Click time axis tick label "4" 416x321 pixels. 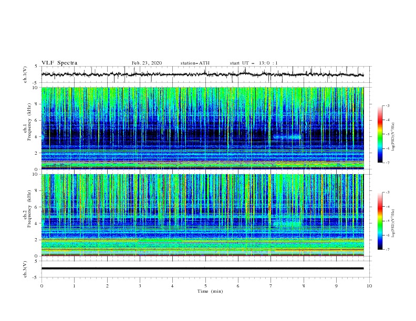click(x=172, y=286)
